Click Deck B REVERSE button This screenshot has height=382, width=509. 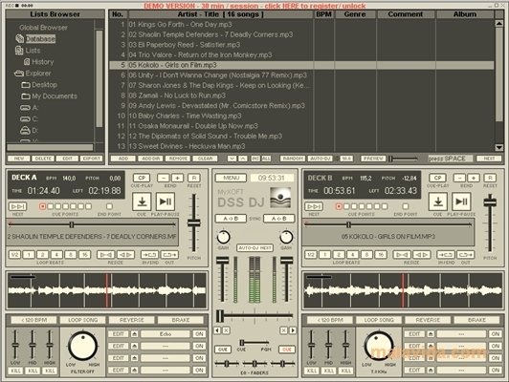coord(428,320)
